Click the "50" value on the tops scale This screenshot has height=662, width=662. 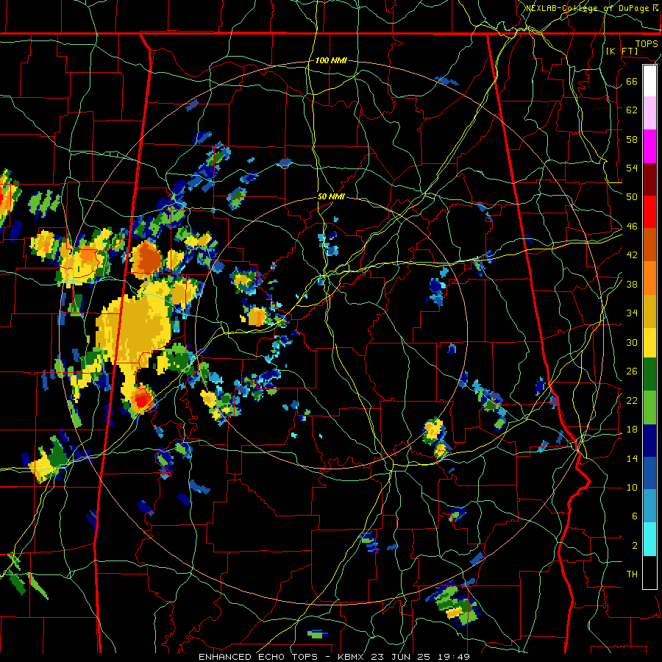coord(632,196)
